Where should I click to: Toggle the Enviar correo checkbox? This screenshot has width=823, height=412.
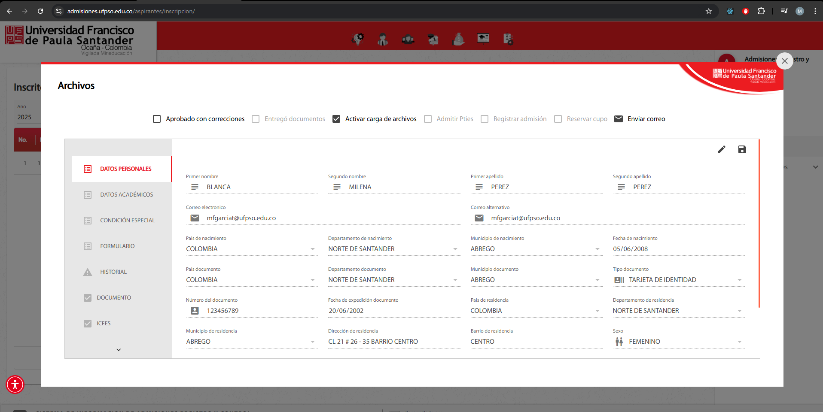pos(618,119)
